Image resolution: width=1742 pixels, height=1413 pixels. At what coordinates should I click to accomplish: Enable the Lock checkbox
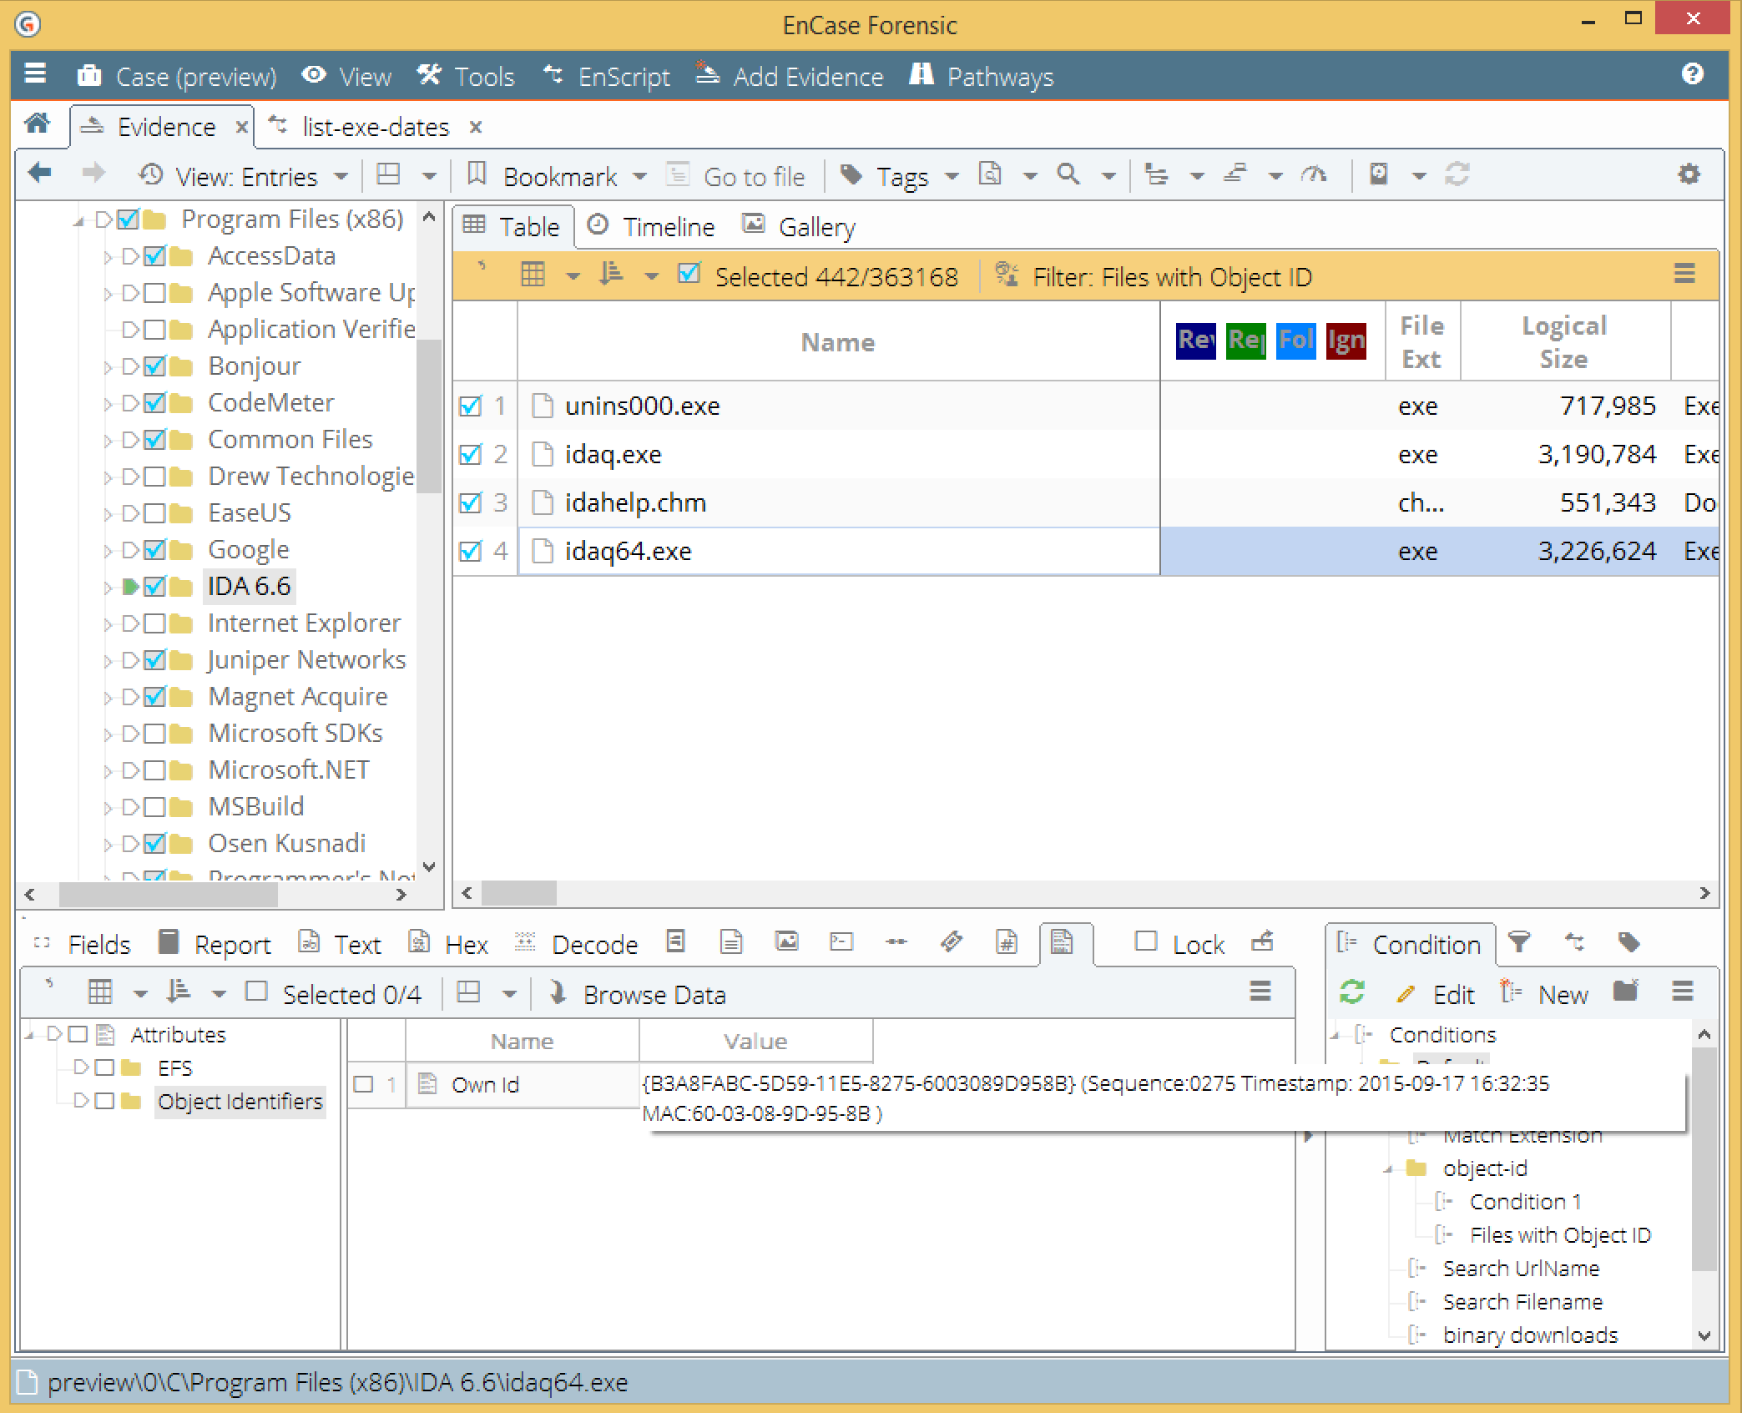1146,941
